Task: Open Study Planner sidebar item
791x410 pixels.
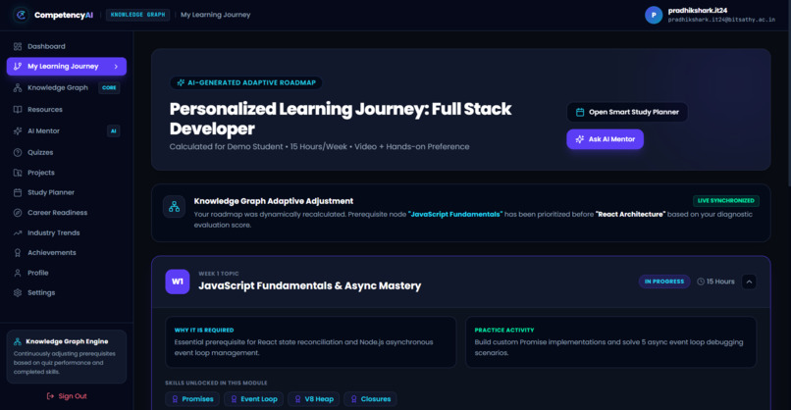Action: coord(67,192)
